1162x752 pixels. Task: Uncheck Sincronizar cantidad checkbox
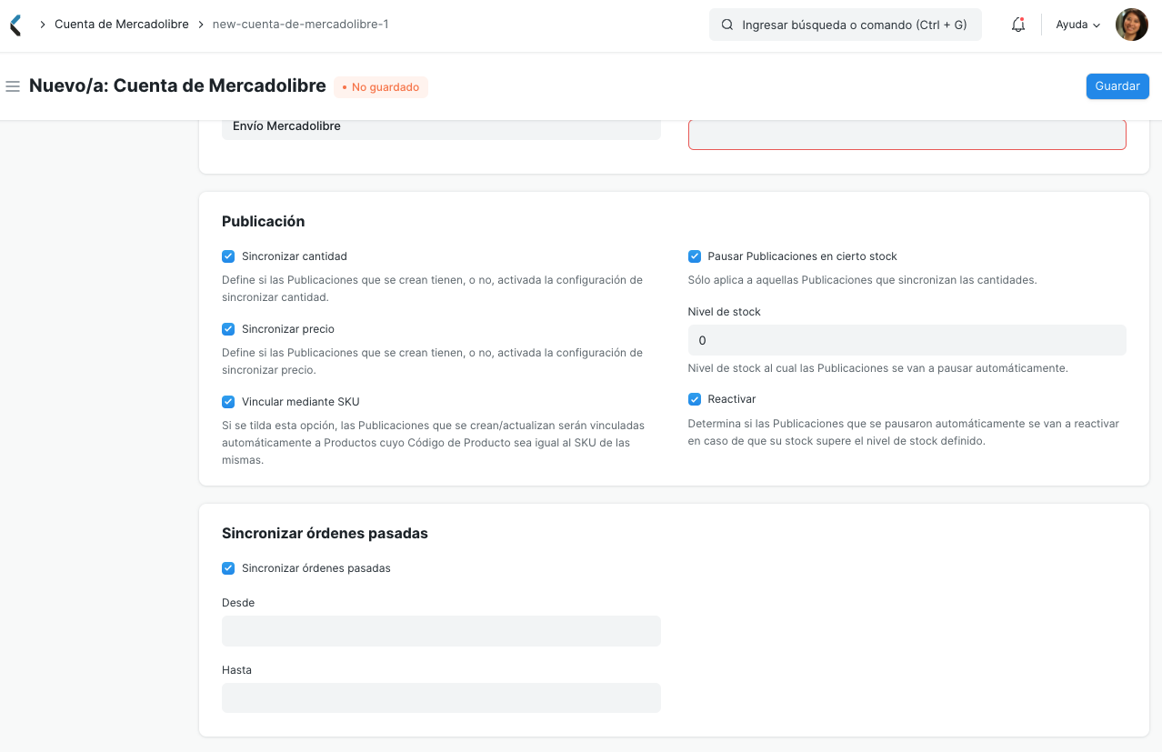coord(228,256)
